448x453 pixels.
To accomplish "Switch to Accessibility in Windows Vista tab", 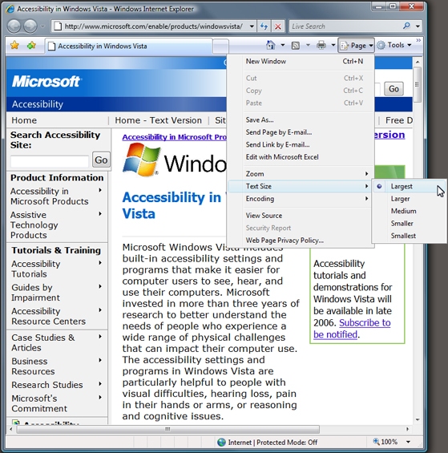I will tap(129, 47).
